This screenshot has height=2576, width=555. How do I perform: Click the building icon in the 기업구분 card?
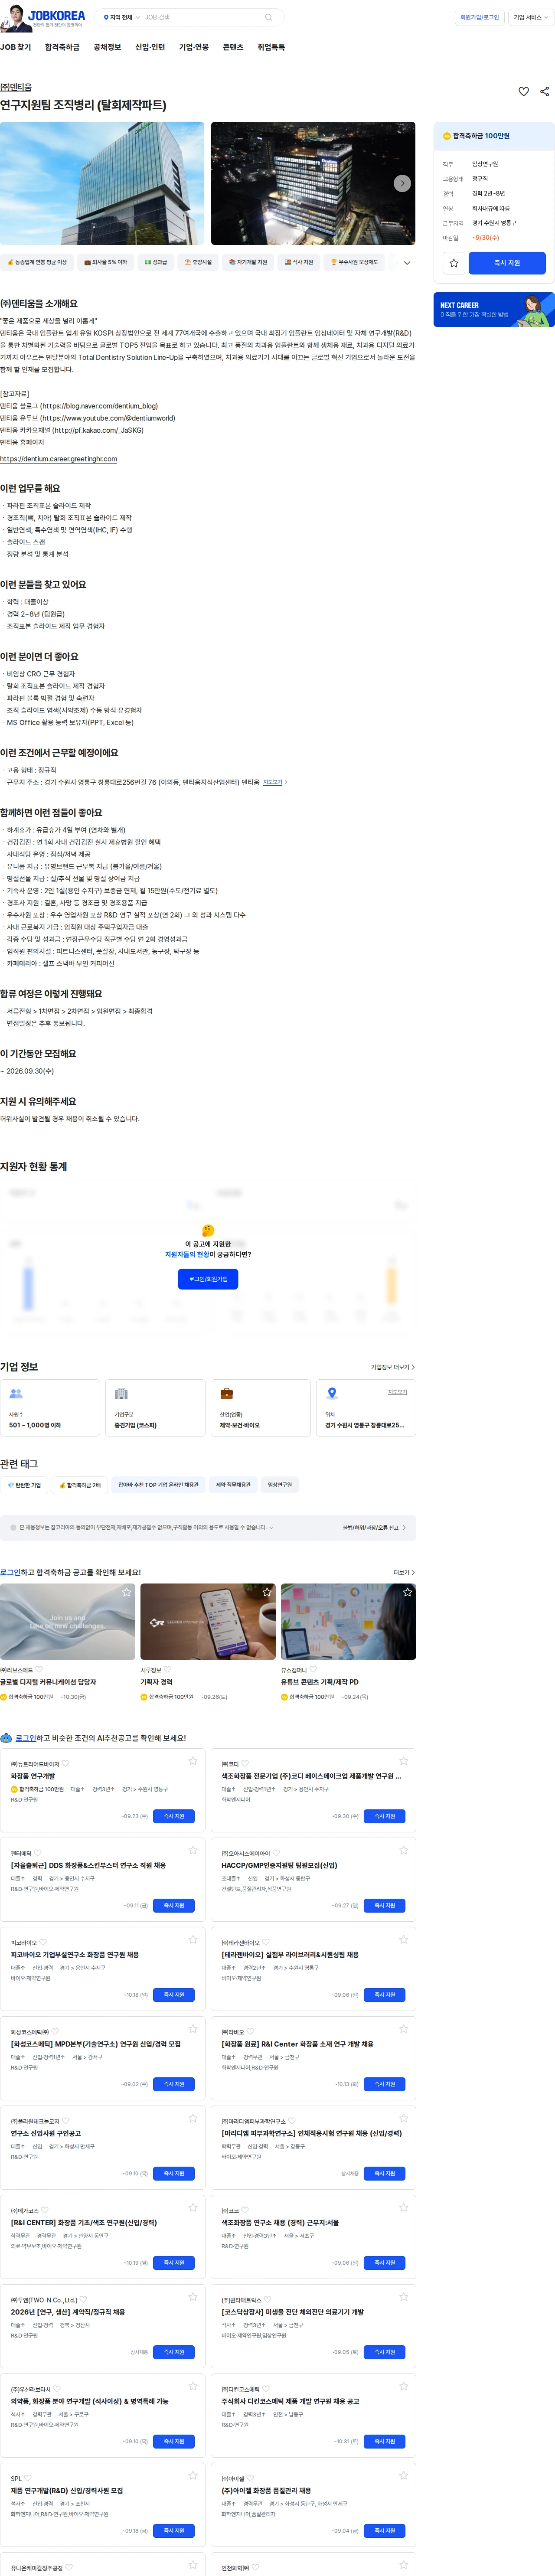(121, 1393)
